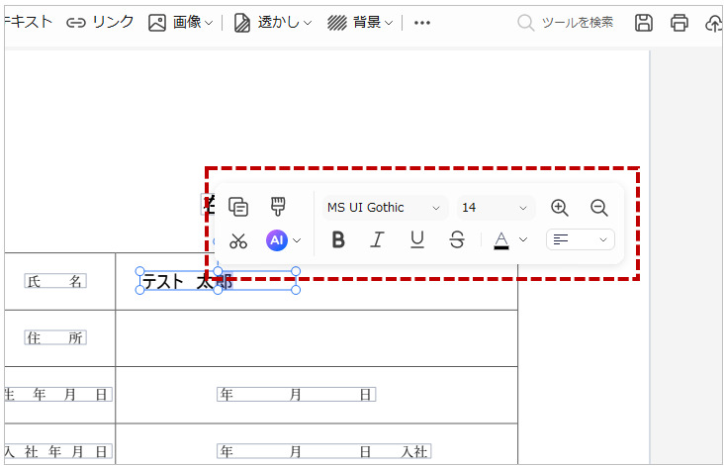This screenshot has height=466, width=724.
Task: Select the 住所 label text block
Action: pos(55,337)
